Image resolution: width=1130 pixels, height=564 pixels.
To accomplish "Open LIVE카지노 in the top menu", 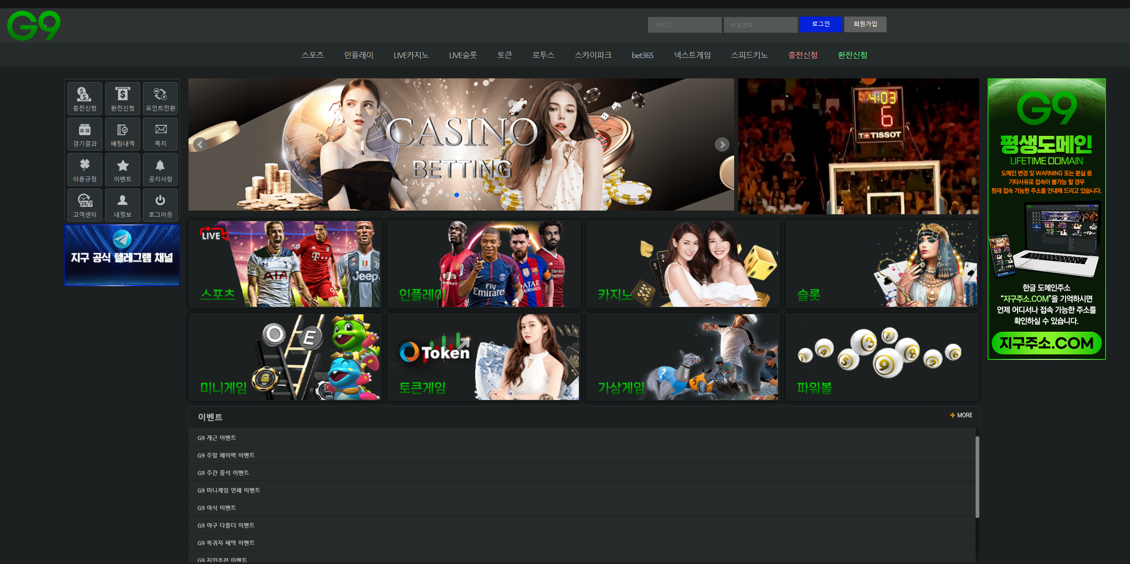I will [x=411, y=55].
